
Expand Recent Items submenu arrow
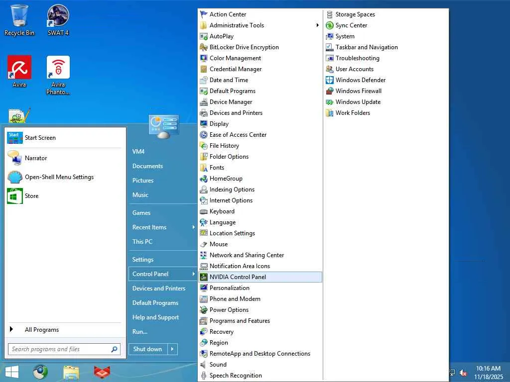tap(193, 227)
